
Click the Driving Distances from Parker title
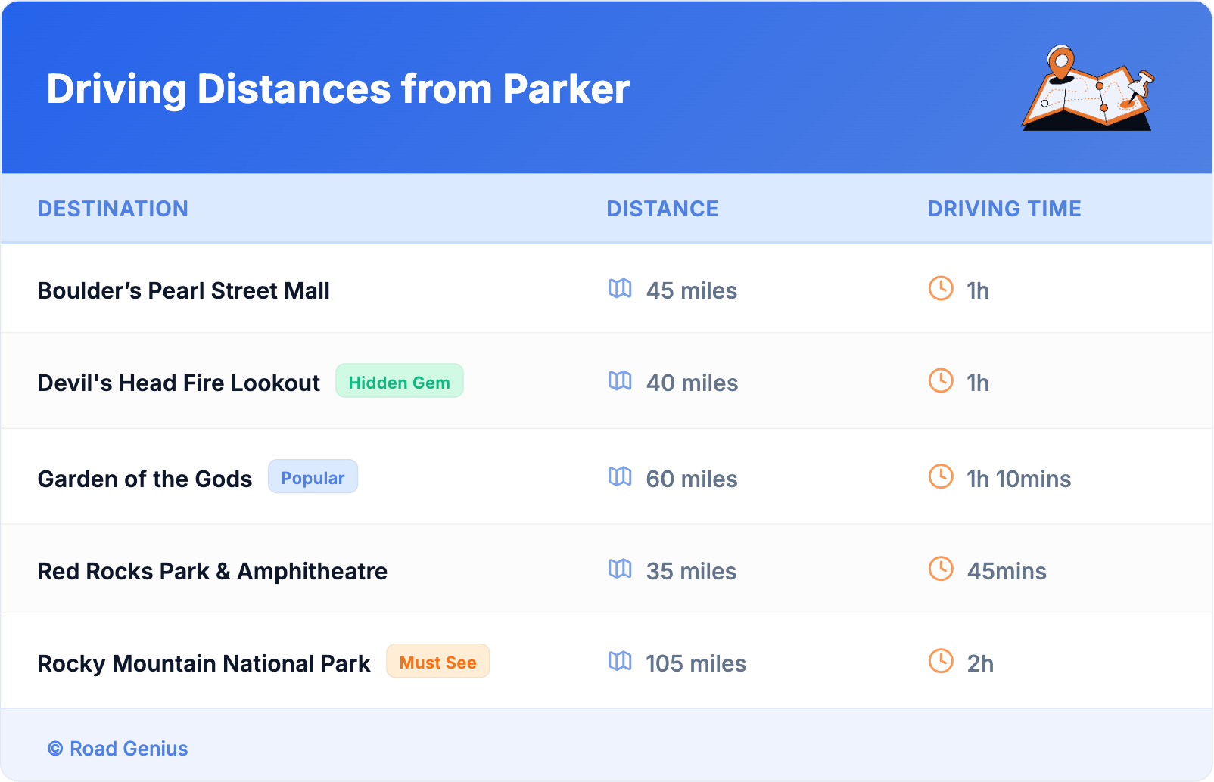point(338,89)
